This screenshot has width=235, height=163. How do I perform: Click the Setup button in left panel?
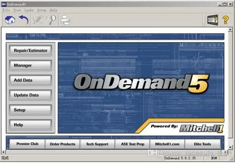click(x=30, y=110)
